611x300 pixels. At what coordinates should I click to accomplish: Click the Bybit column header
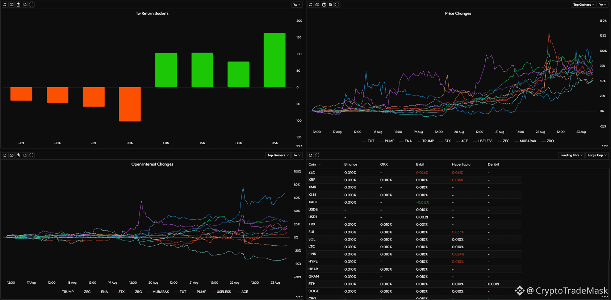[x=420, y=164]
